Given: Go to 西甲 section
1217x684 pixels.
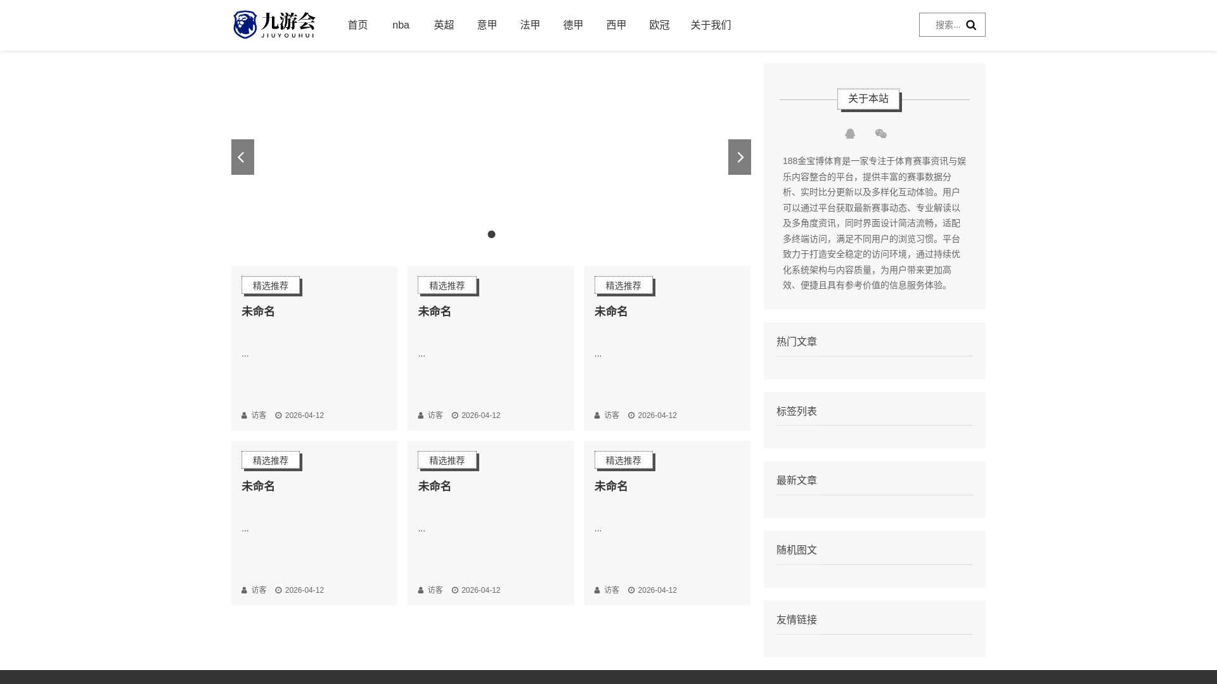Looking at the screenshot, I should click(616, 25).
